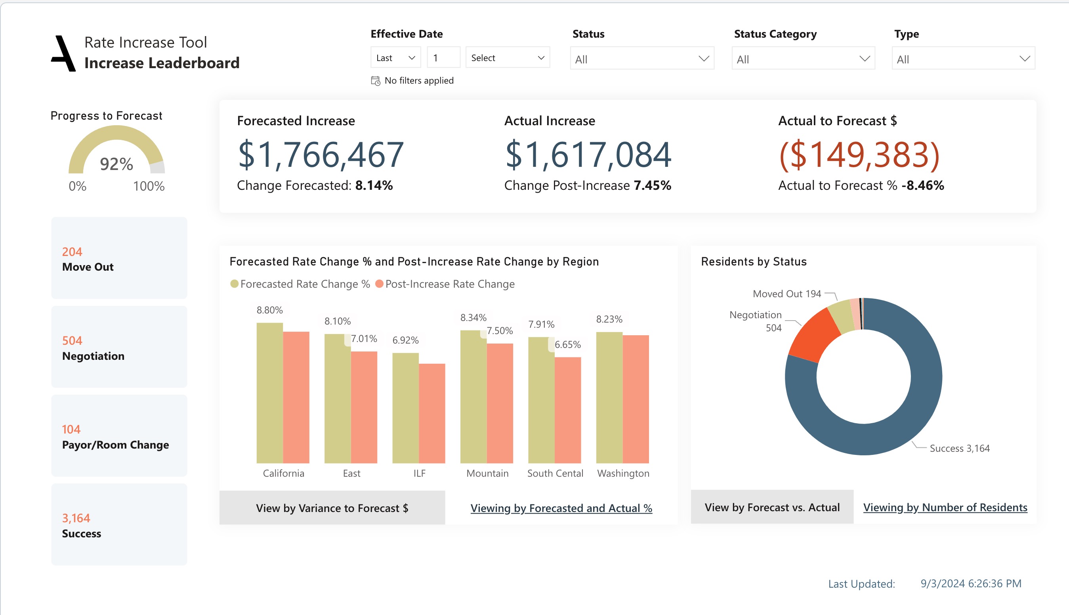The image size is (1069, 615).
Task: Switch to View by Variance to Forecast $
Action: (332, 508)
